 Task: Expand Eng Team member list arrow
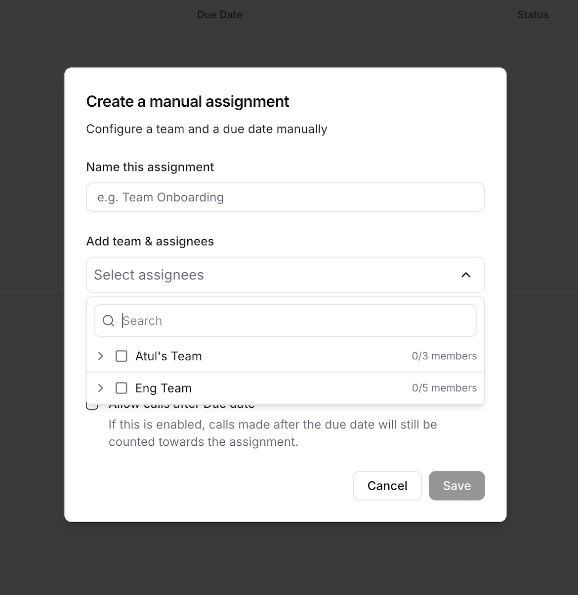[x=101, y=388]
